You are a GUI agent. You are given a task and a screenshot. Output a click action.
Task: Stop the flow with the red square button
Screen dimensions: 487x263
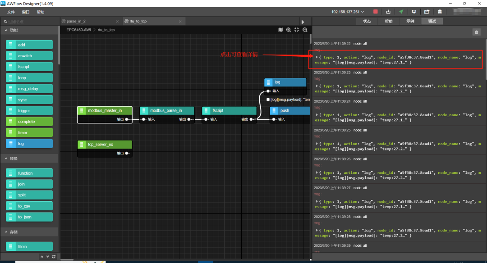375,12
